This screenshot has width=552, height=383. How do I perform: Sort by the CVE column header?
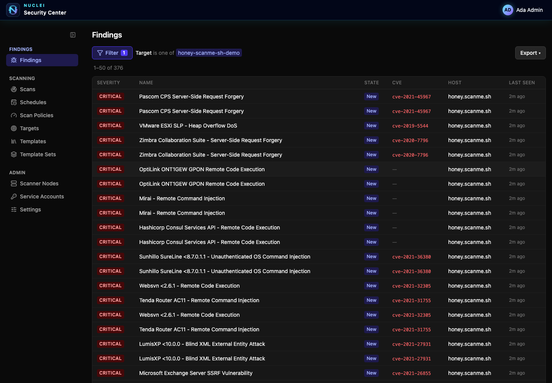(397, 83)
